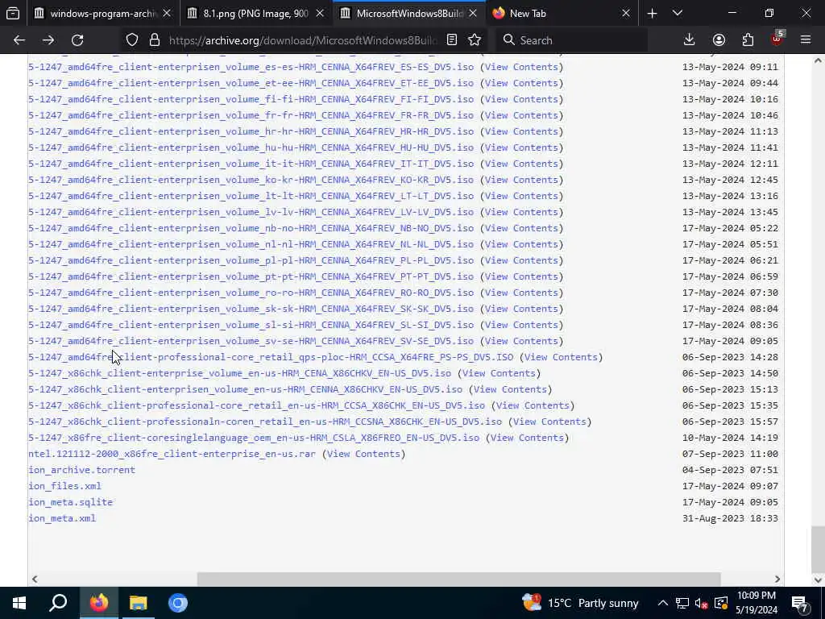Screen dimensions: 825x619
Task: Select the 13-May-2024 09:11 date text
Action: pyautogui.click(x=730, y=67)
